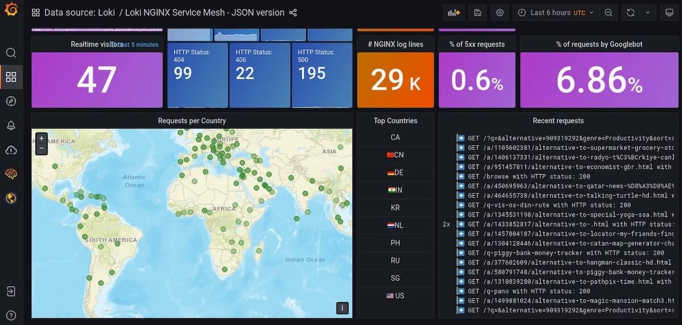Click the 'Data source: Loki' breadcrumb
The image size is (682, 325).
coord(80,13)
